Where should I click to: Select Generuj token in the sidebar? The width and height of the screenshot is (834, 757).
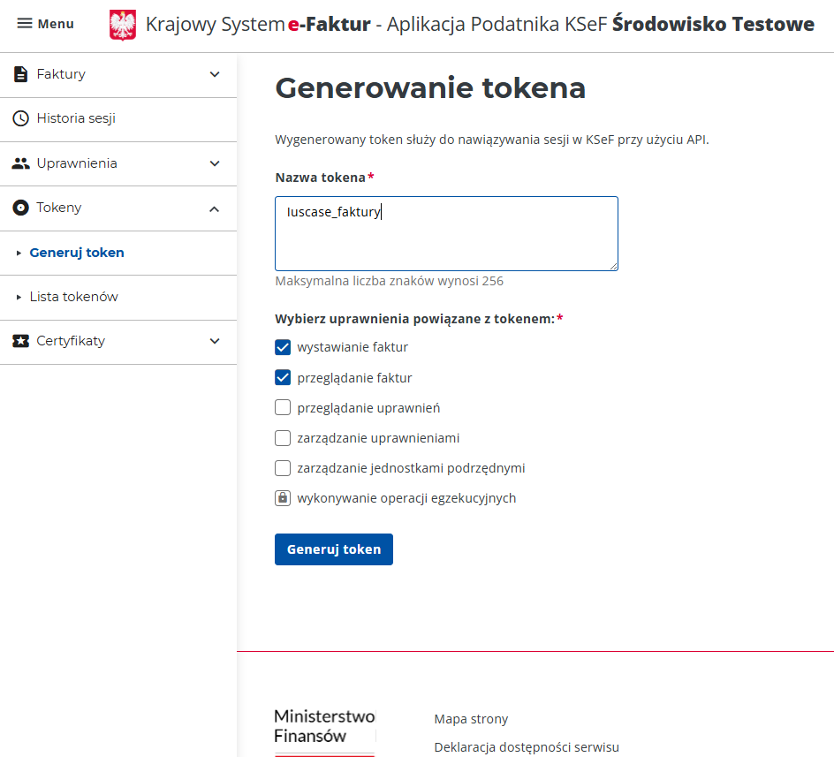click(x=77, y=253)
